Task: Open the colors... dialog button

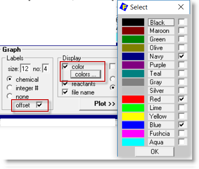Action: (86, 74)
